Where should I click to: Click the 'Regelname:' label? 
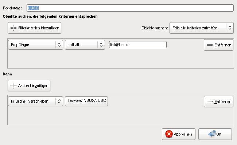(12, 8)
